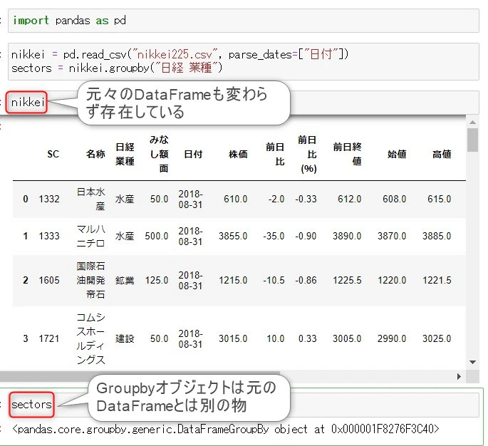
Task: Click SC value 1332
Action: (49, 199)
